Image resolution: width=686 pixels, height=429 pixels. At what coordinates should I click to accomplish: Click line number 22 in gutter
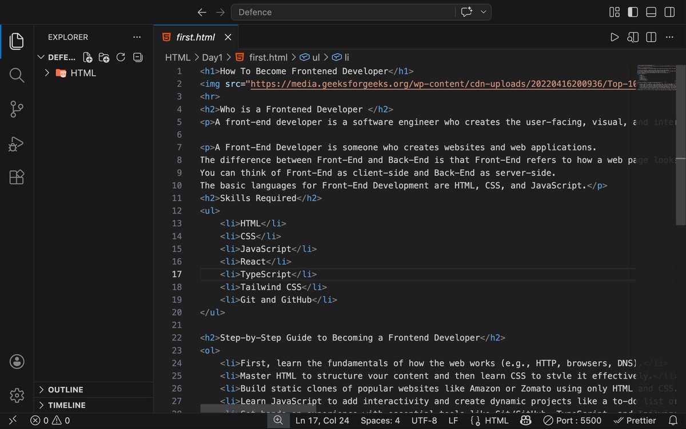click(x=177, y=338)
